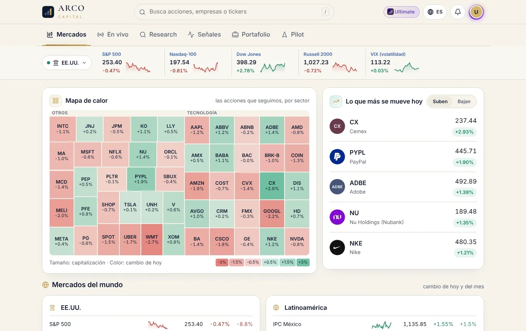
Task: Click the globe icon beside Latinoamérica
Action: 276,308
